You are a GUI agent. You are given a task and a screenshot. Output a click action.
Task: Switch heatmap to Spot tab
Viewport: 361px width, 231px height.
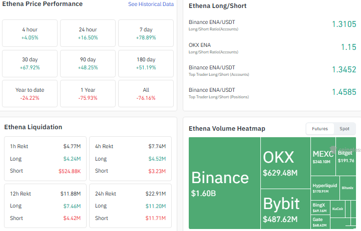344,129
